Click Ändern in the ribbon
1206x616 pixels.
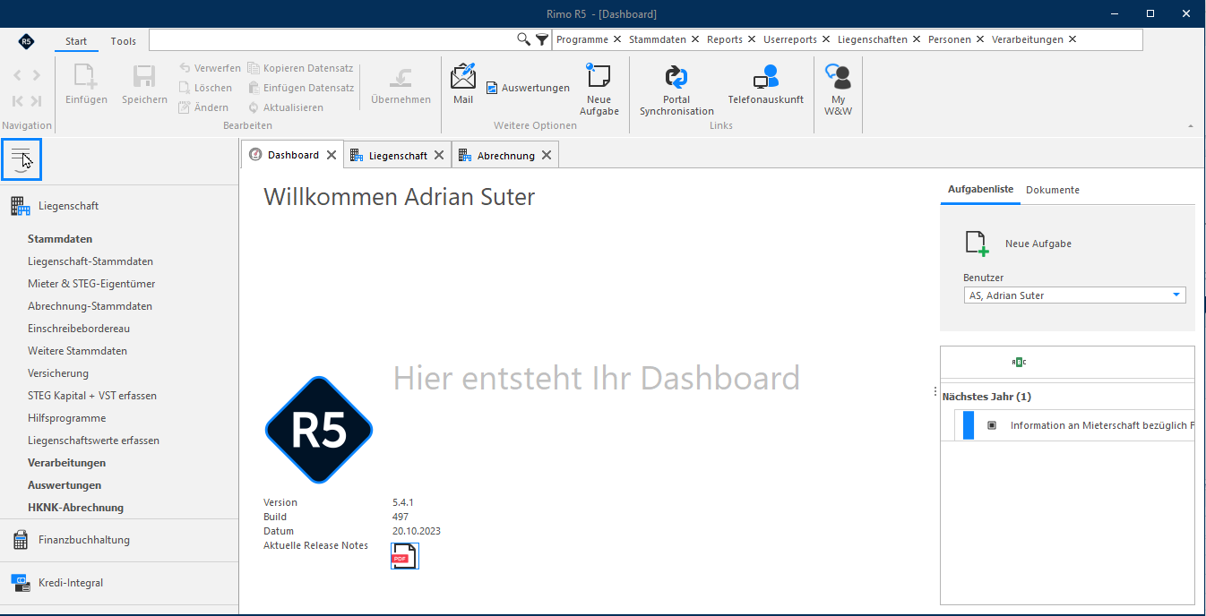(204, 107)
